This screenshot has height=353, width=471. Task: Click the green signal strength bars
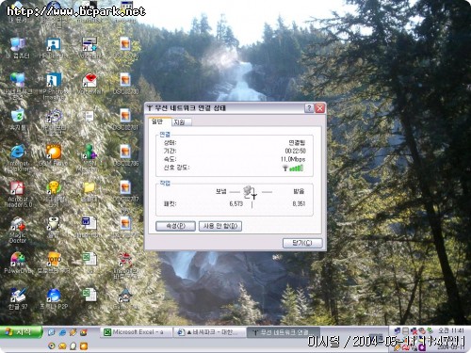(x=296, y=168)
